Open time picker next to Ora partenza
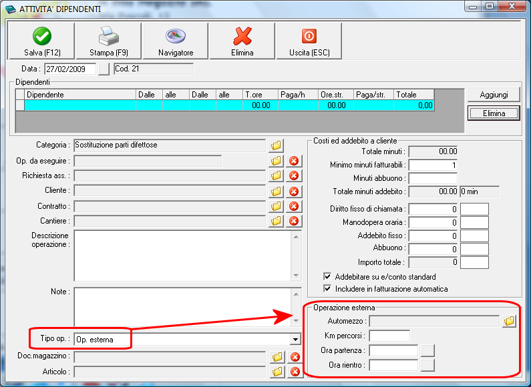 click(427, 350)
